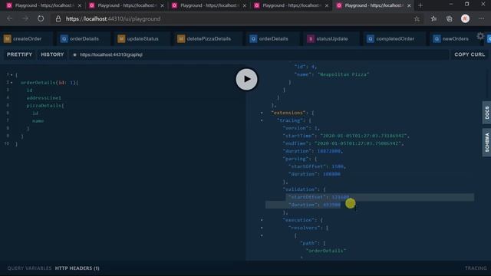Viewport: 491px width, 276px height.
Task: Close the active fifth Playground browser tab
Action: tap(409, 5)
